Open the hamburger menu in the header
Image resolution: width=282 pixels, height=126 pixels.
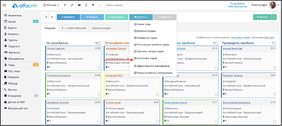point(4,5)
